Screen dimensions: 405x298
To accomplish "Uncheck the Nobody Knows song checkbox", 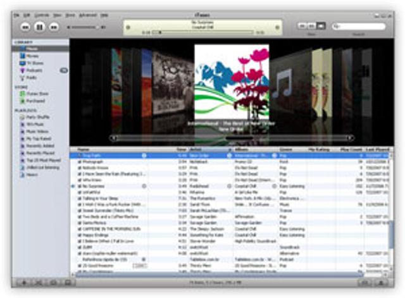I will tap(80, 168).
